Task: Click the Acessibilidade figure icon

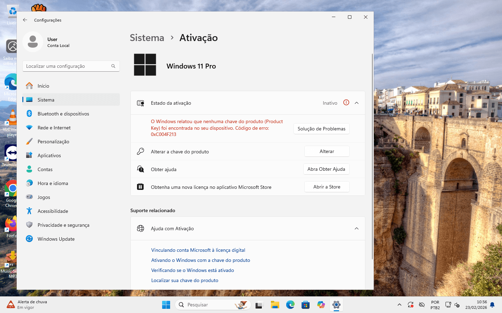Action: pos(29,211)
